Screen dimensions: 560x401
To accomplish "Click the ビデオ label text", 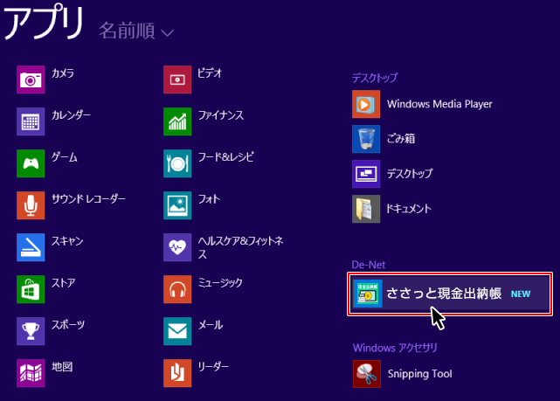I will (210, 73).
